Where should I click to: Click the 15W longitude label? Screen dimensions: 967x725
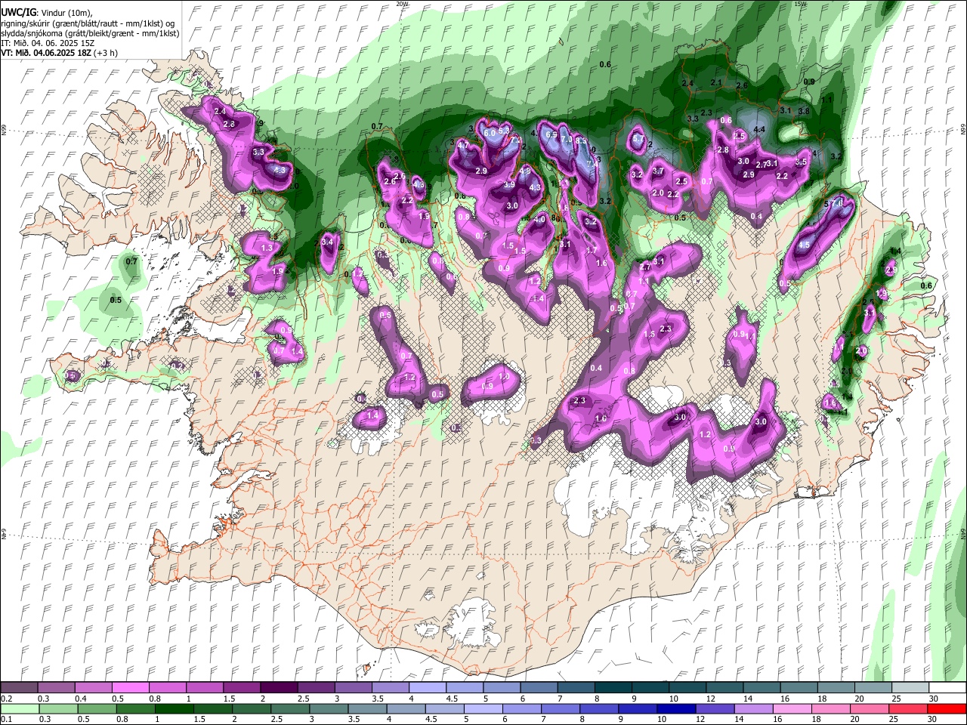point(801,4)
